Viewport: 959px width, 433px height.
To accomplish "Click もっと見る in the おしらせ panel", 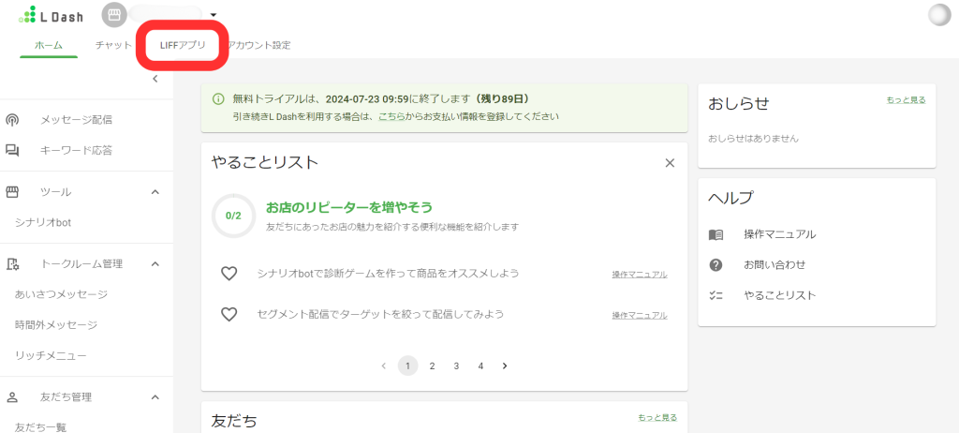I will [x=906, y=99].
